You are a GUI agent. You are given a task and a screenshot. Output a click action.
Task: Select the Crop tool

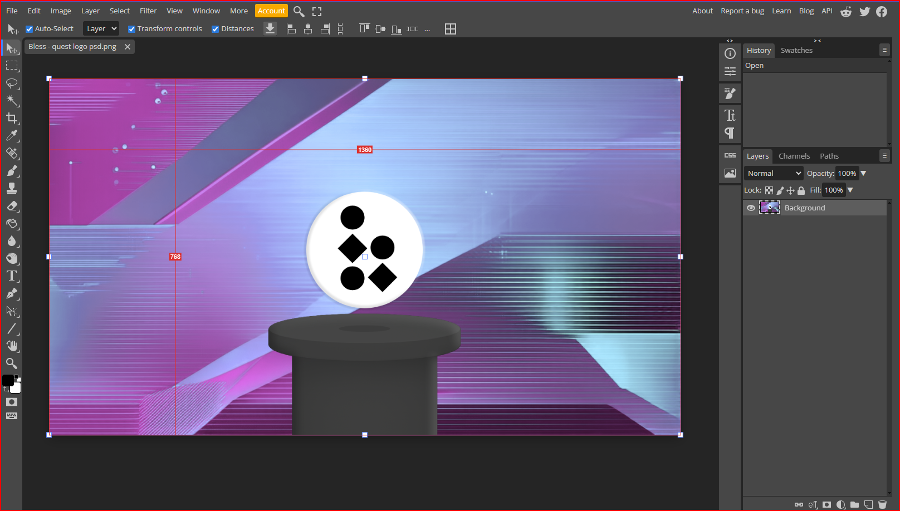[x=12, y=118]
